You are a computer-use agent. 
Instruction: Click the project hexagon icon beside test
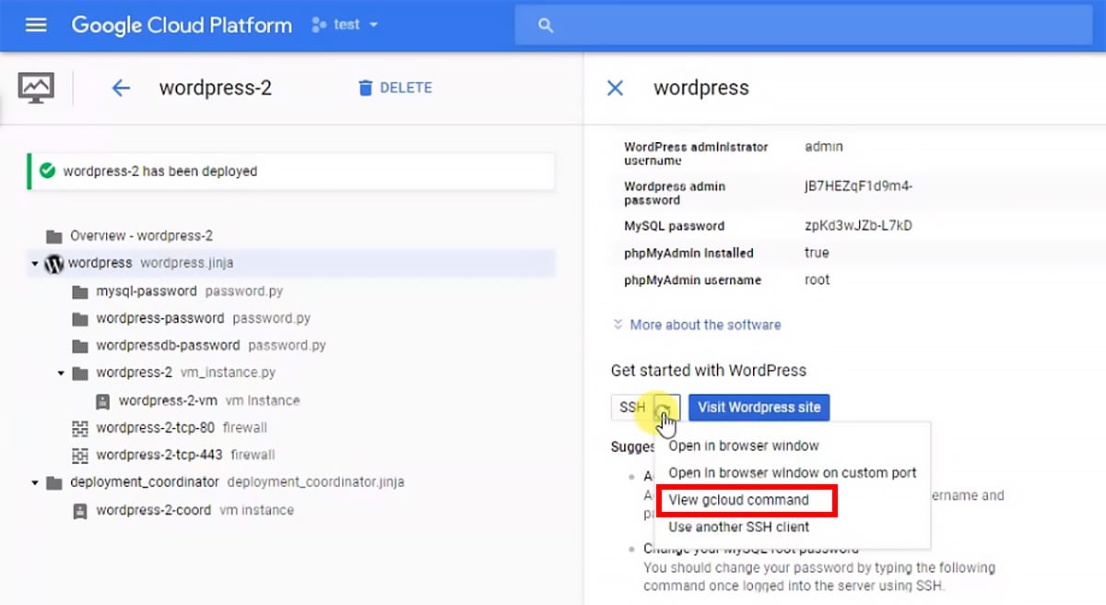[x=320, y=25]
